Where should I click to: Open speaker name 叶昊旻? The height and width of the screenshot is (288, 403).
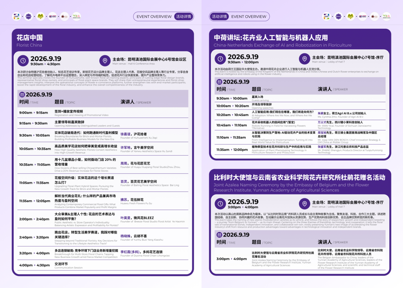(x=125, y=218)
